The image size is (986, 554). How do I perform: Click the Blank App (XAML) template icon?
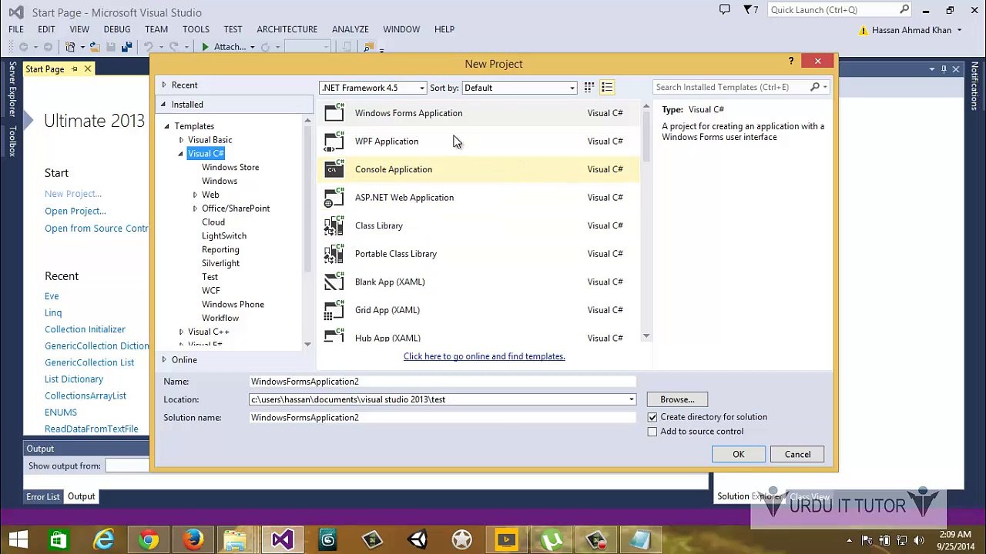point(334,282)
